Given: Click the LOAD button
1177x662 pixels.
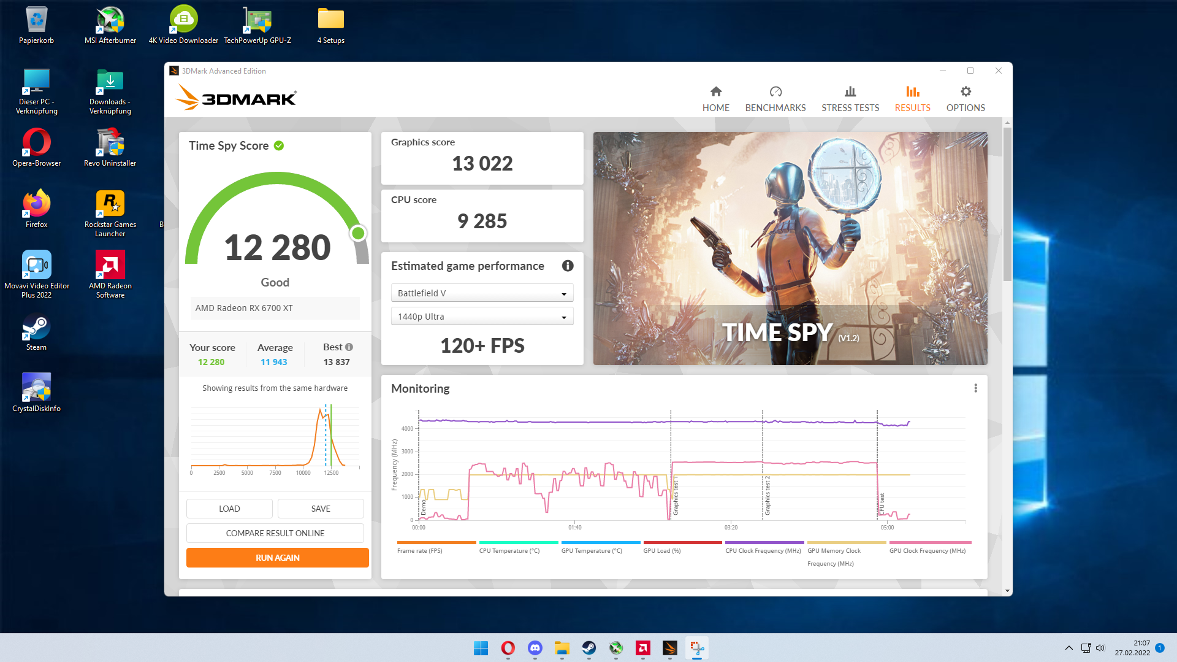Looking at the screenshot, I should click(229, 509).
